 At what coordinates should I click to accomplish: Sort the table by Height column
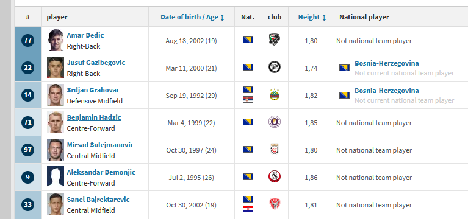point(312,17)
